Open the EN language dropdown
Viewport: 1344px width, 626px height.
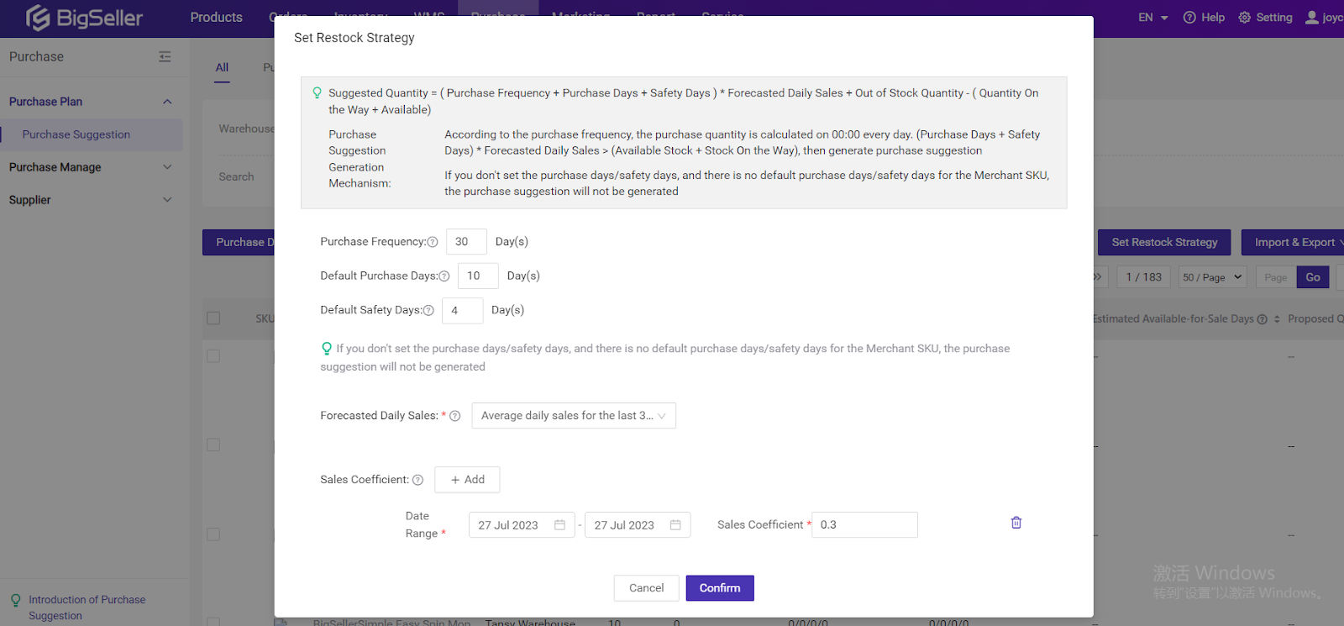click(1152, 18)
